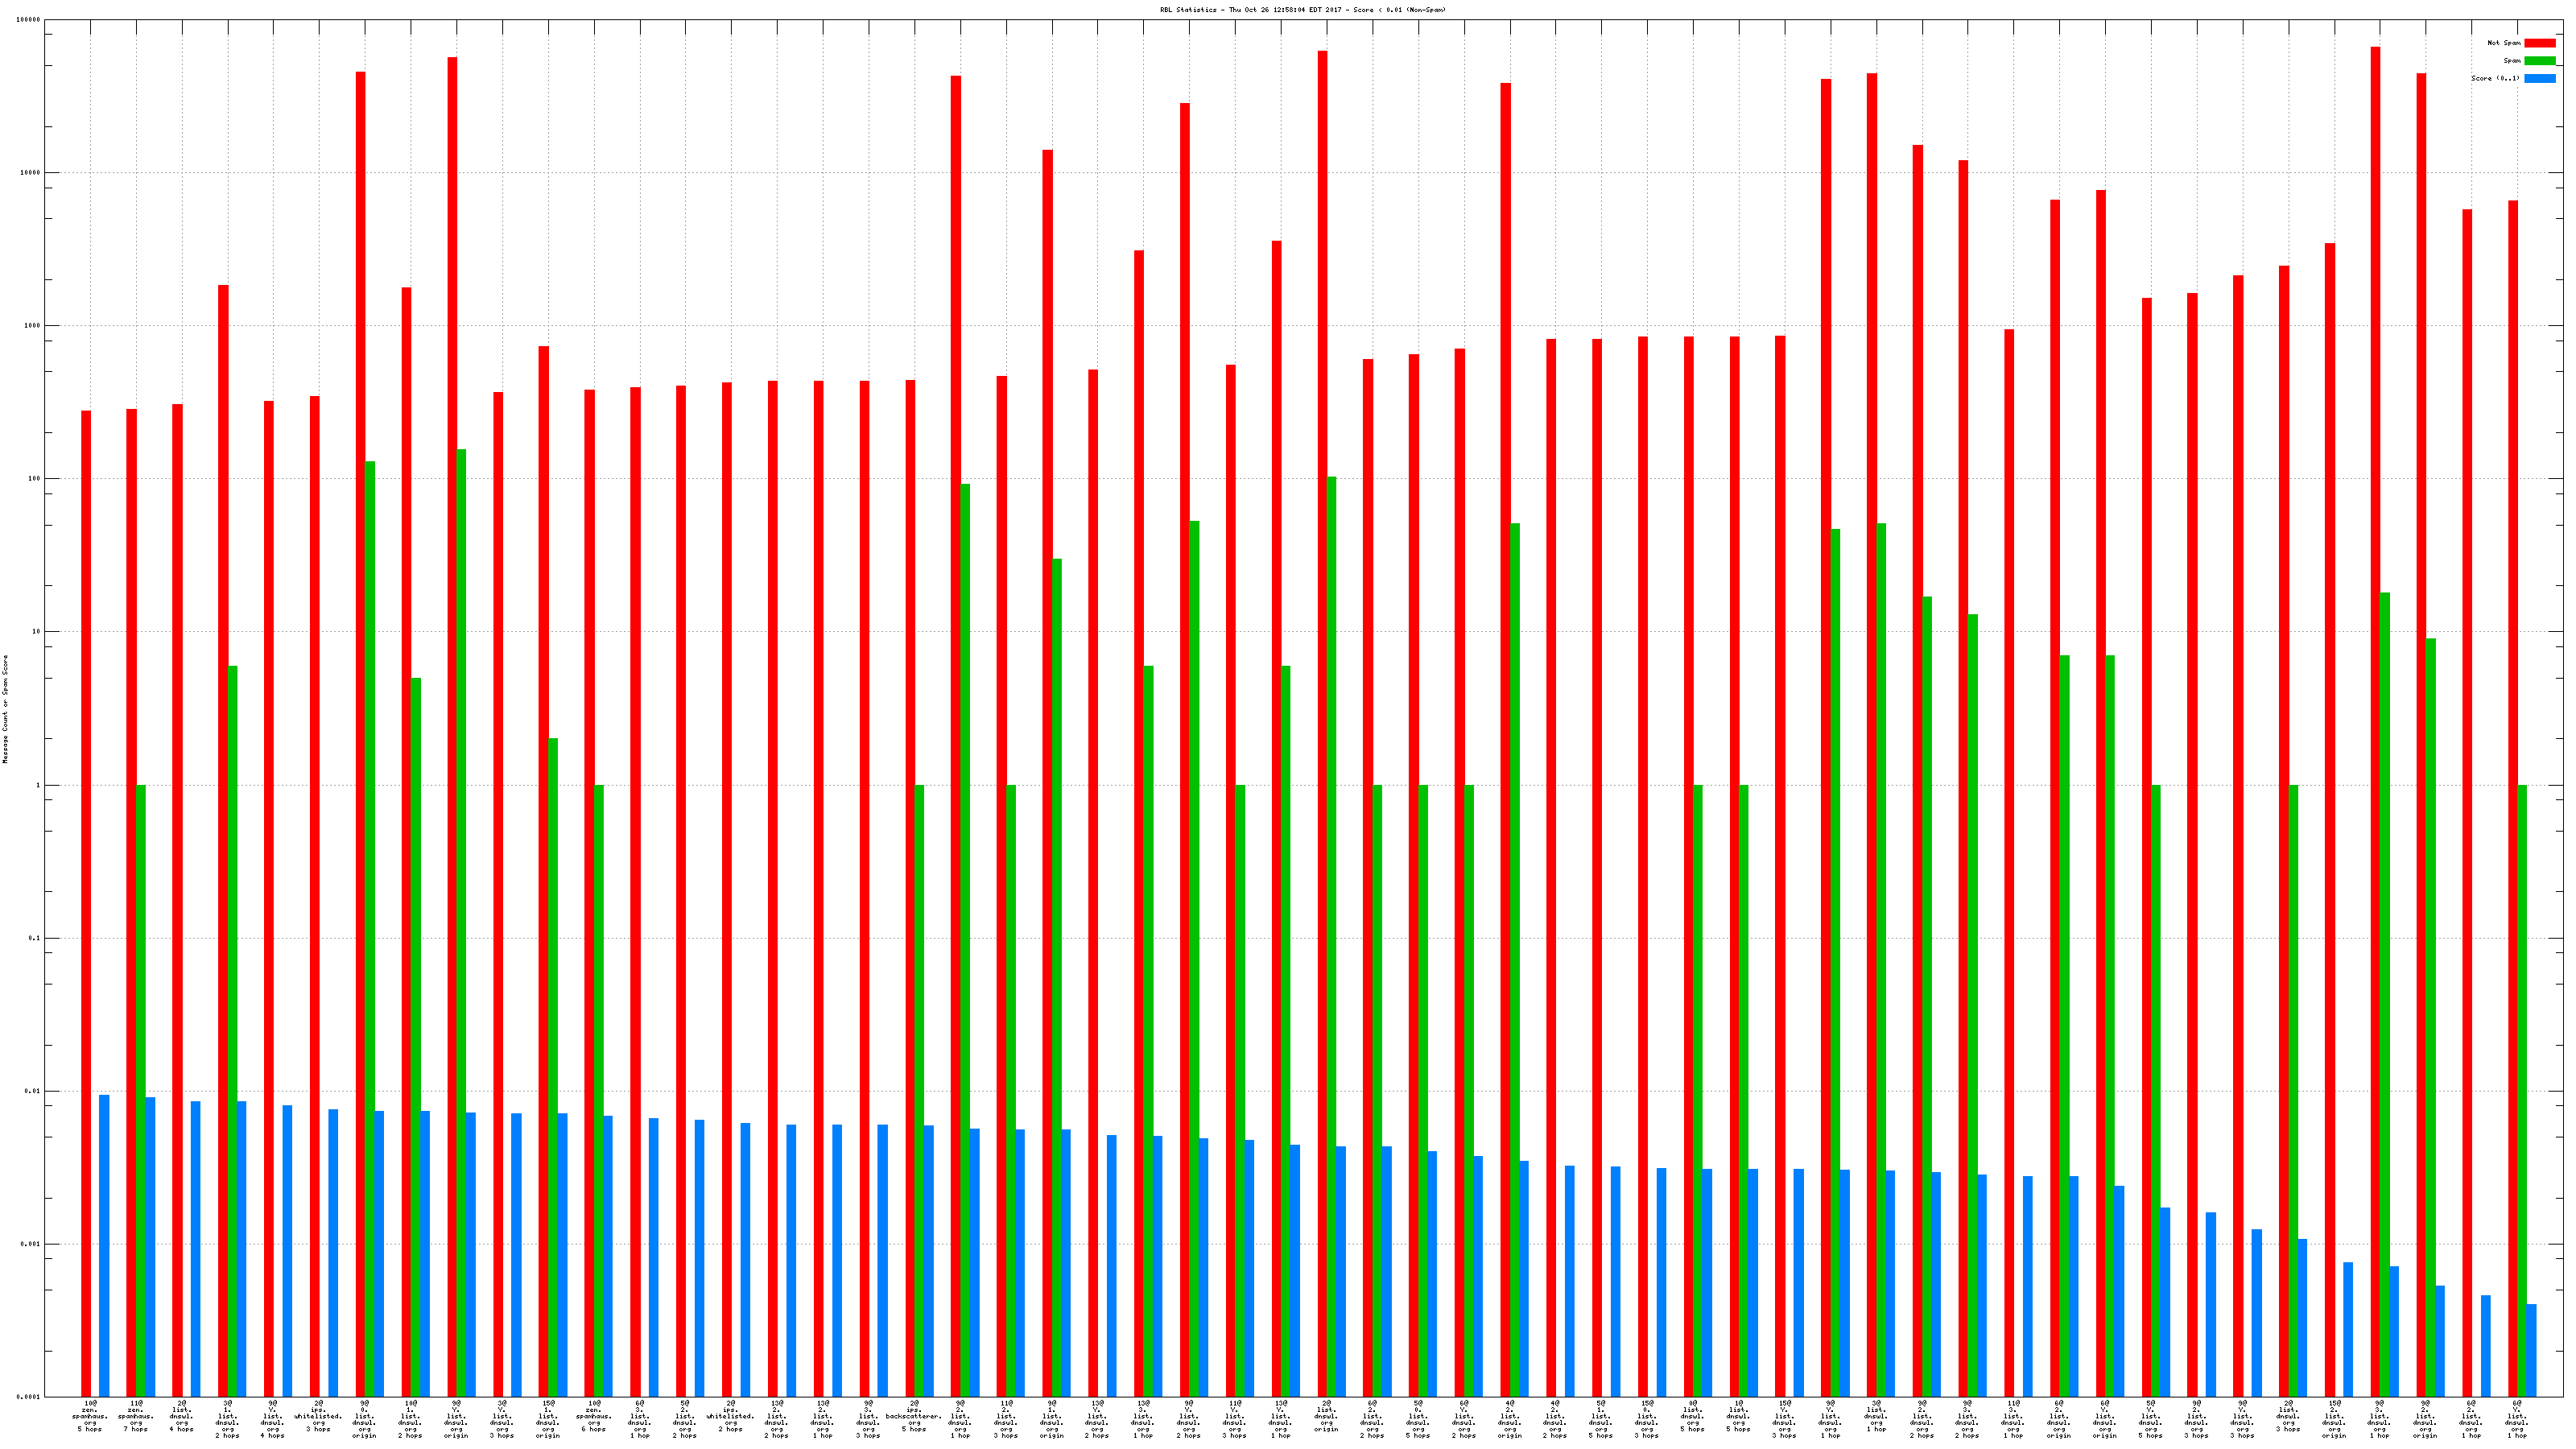Click the 0.01 y-axis tick label
This screenshot has width=2576, height=1449.
[x=32, y=1091]
